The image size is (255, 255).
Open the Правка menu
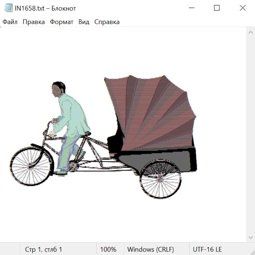click(34, 22)
